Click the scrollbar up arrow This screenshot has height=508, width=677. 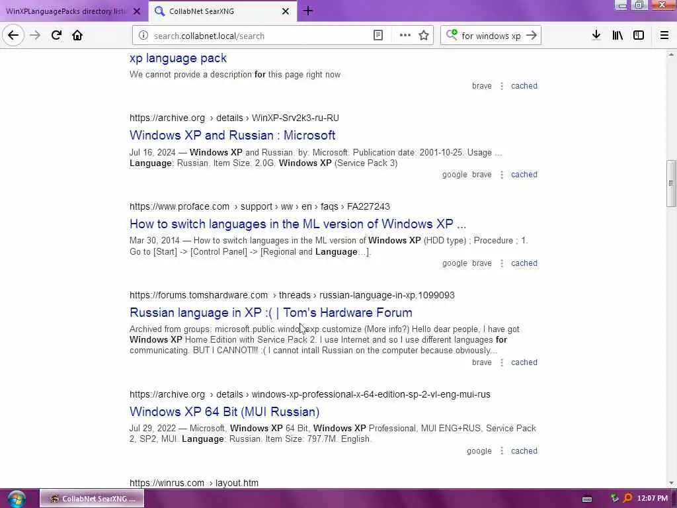(671, 54)
